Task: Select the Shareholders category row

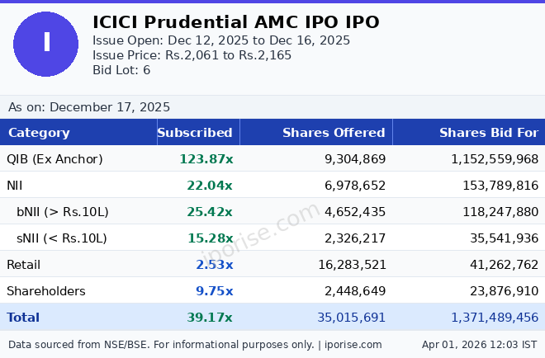Action: (x=46, y=291)
